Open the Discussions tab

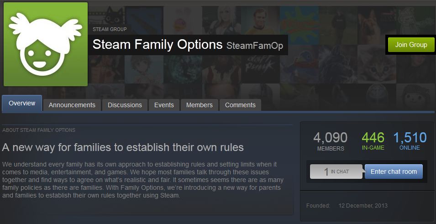[x=125, y=105]
